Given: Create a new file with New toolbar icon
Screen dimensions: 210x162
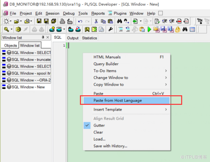Looking at the screenshot, I should (6, 21).
